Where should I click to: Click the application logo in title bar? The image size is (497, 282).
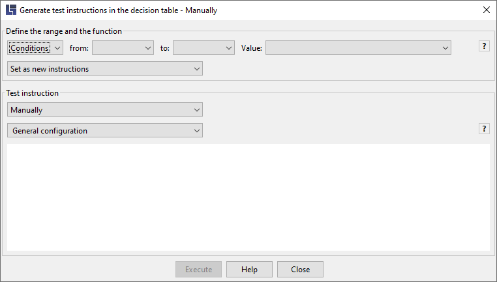[11, 10]
